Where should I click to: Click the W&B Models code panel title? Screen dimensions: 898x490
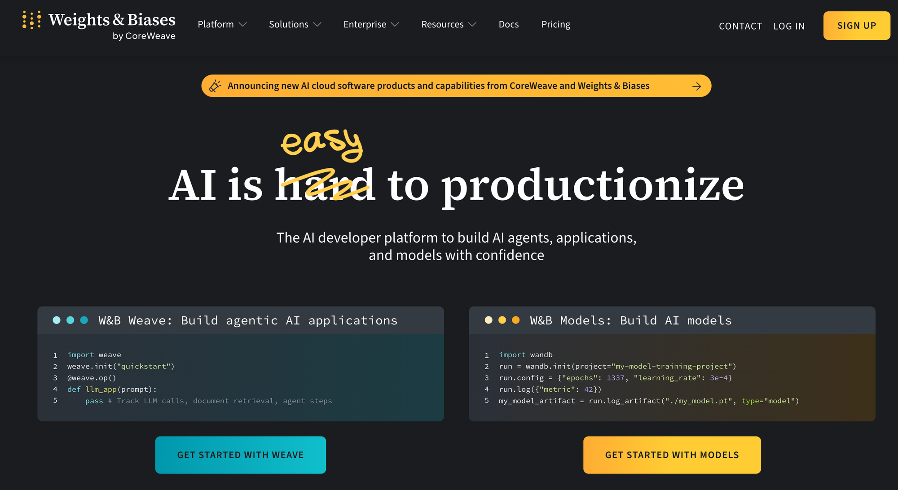(x=631, y=320)
